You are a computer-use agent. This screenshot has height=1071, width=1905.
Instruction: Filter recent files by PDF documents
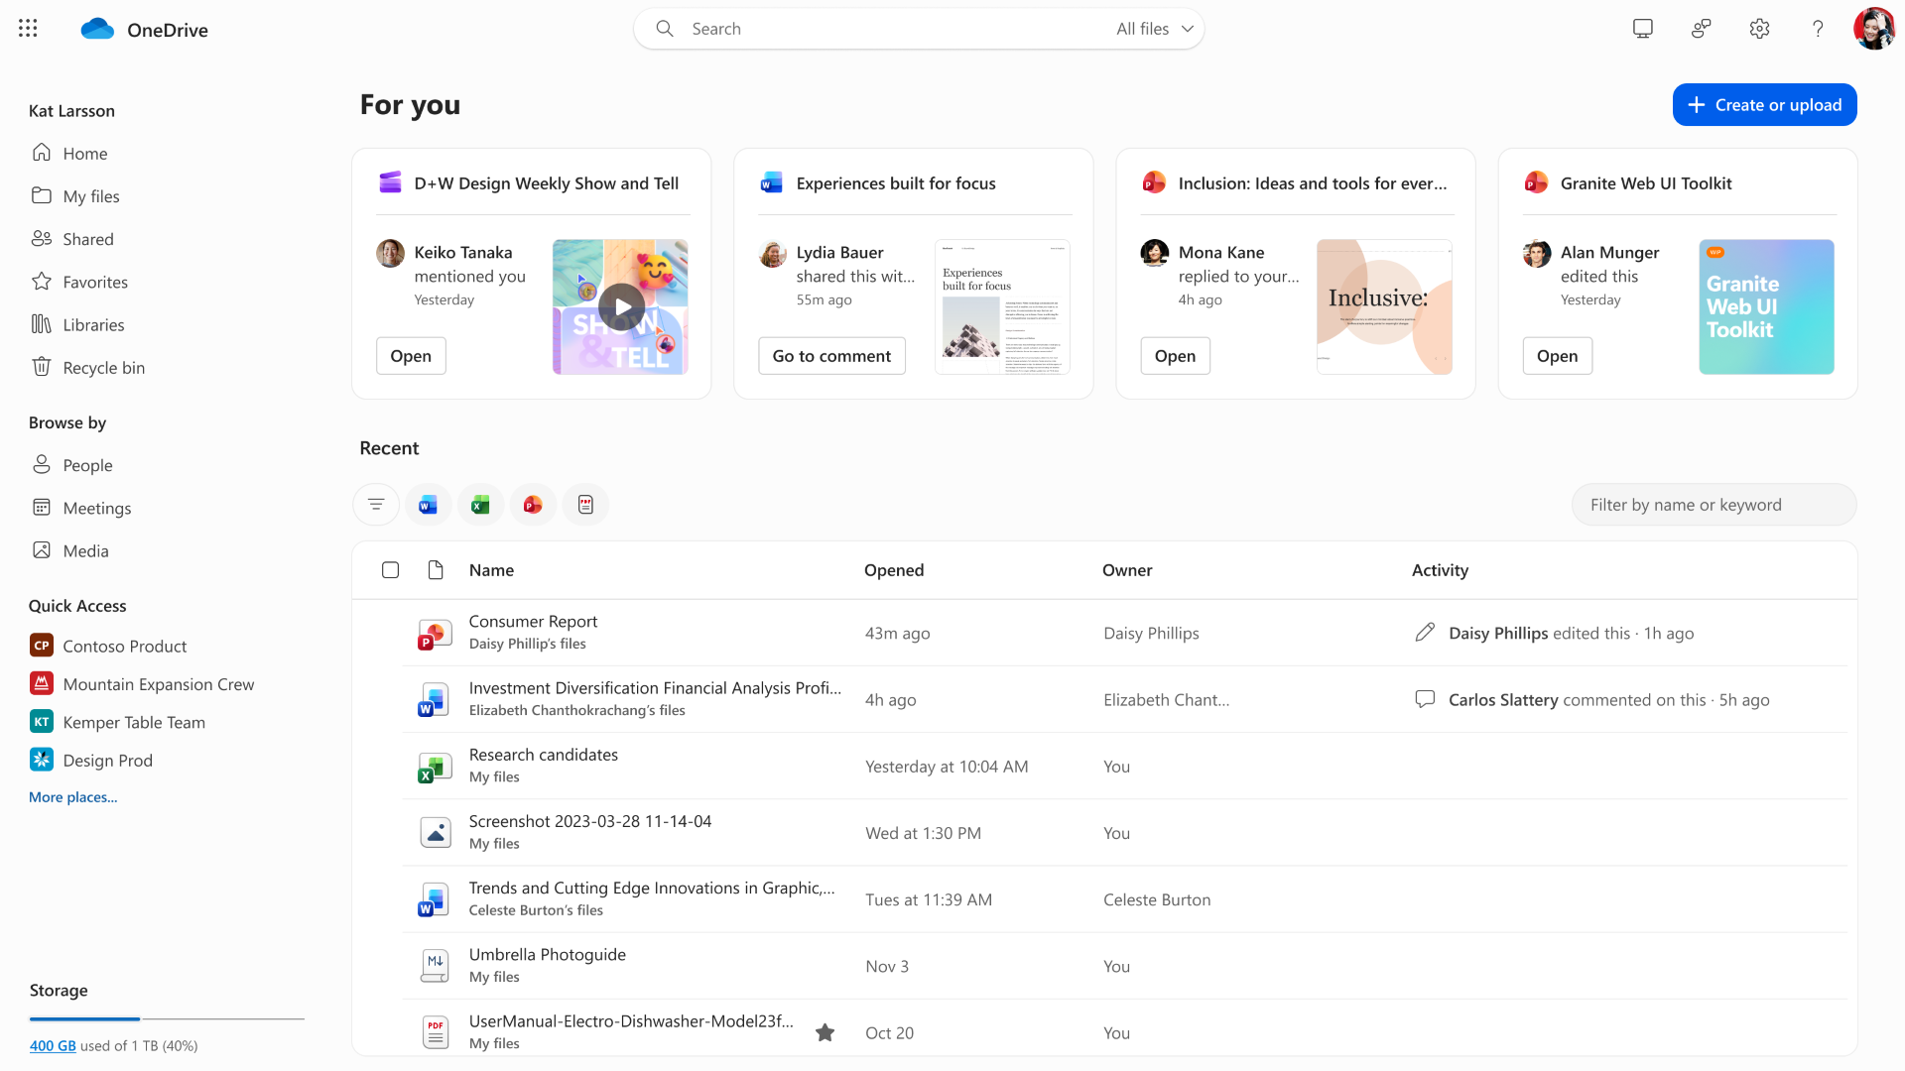click(585, 505)
